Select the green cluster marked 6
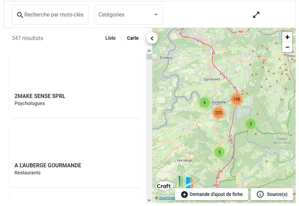 (x=205, y=103)
